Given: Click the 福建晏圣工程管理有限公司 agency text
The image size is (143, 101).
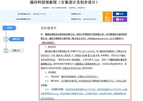Looking at the screenshot, I should click(87, 64).
